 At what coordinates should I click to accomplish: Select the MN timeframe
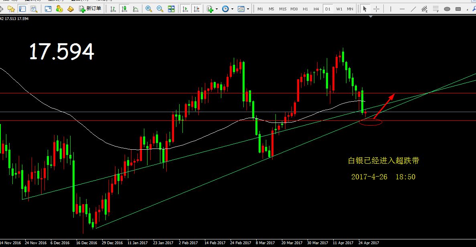[350, 9]
